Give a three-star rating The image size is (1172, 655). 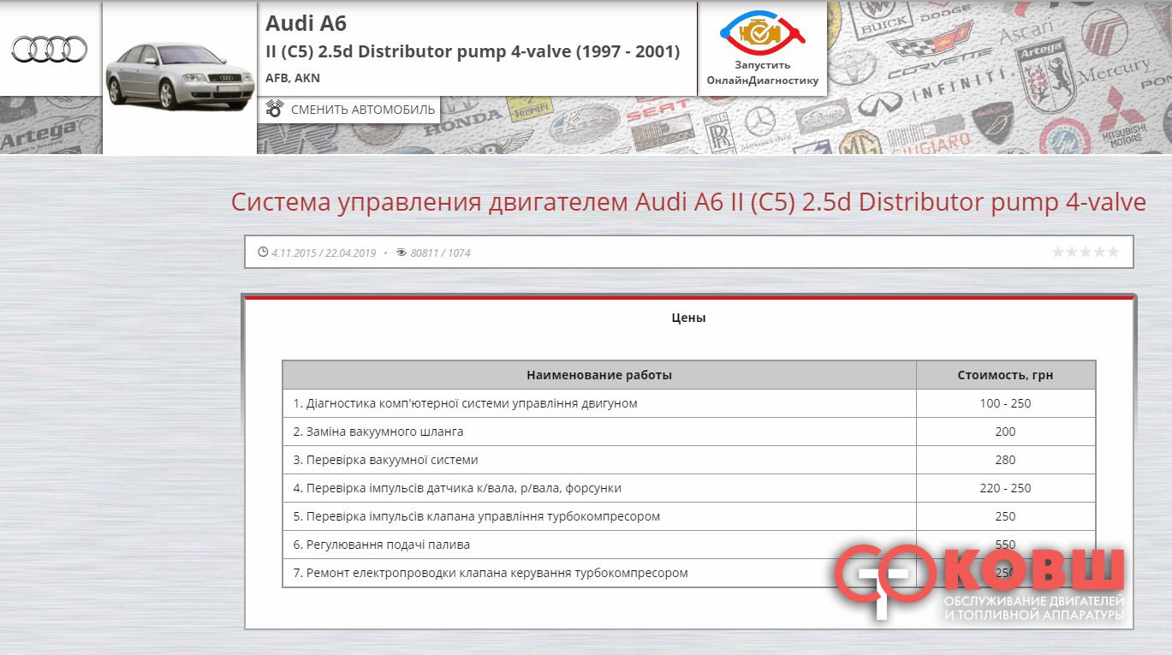[x=1086, y=252]
